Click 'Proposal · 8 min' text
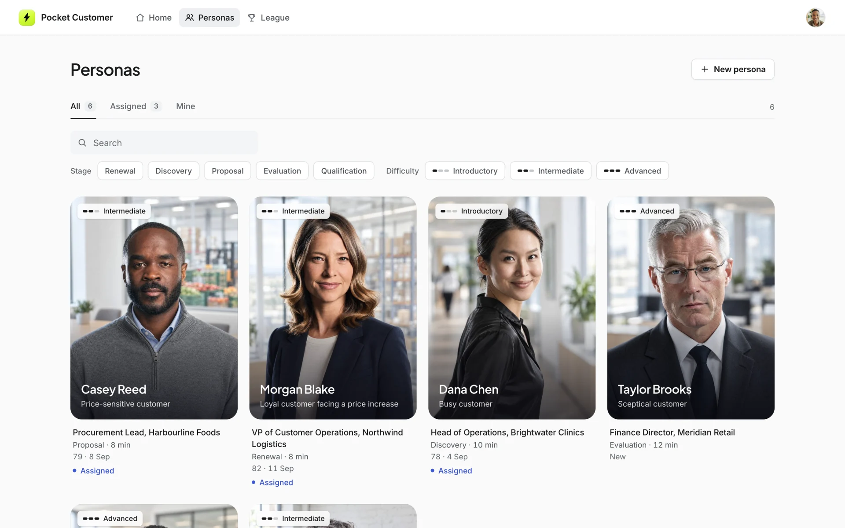The width and height of the screenshot is (845, 528). (102, 445)
